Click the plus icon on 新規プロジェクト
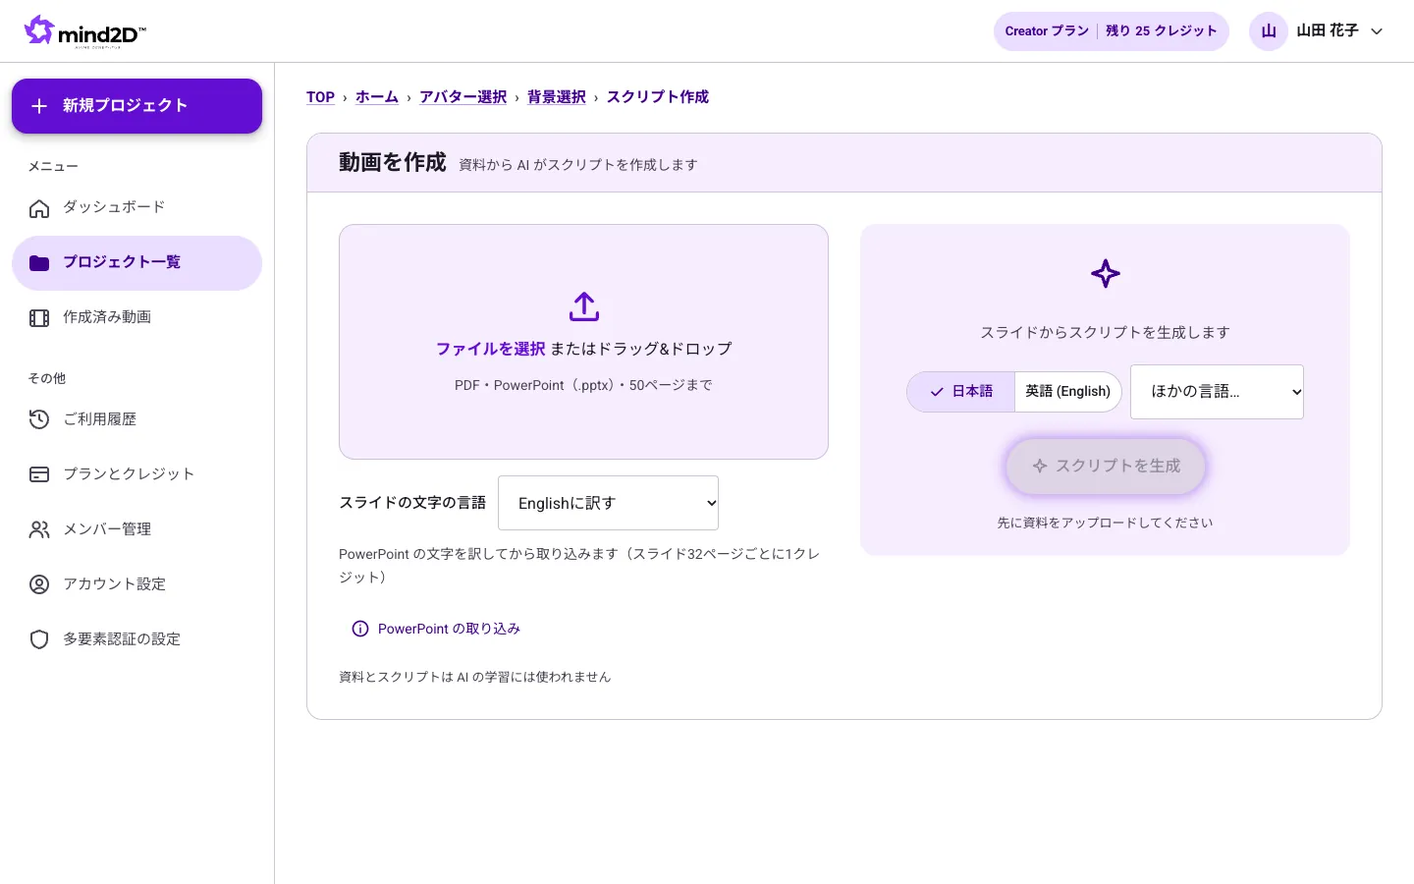This screenshot has height=884, width=1414. tap(39, 106)
